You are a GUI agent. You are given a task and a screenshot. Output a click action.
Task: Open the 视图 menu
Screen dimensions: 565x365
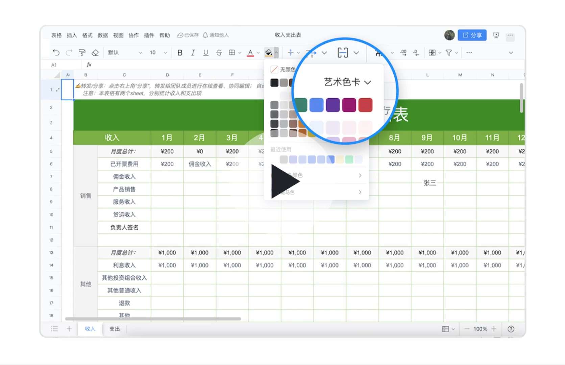(118, 35)
